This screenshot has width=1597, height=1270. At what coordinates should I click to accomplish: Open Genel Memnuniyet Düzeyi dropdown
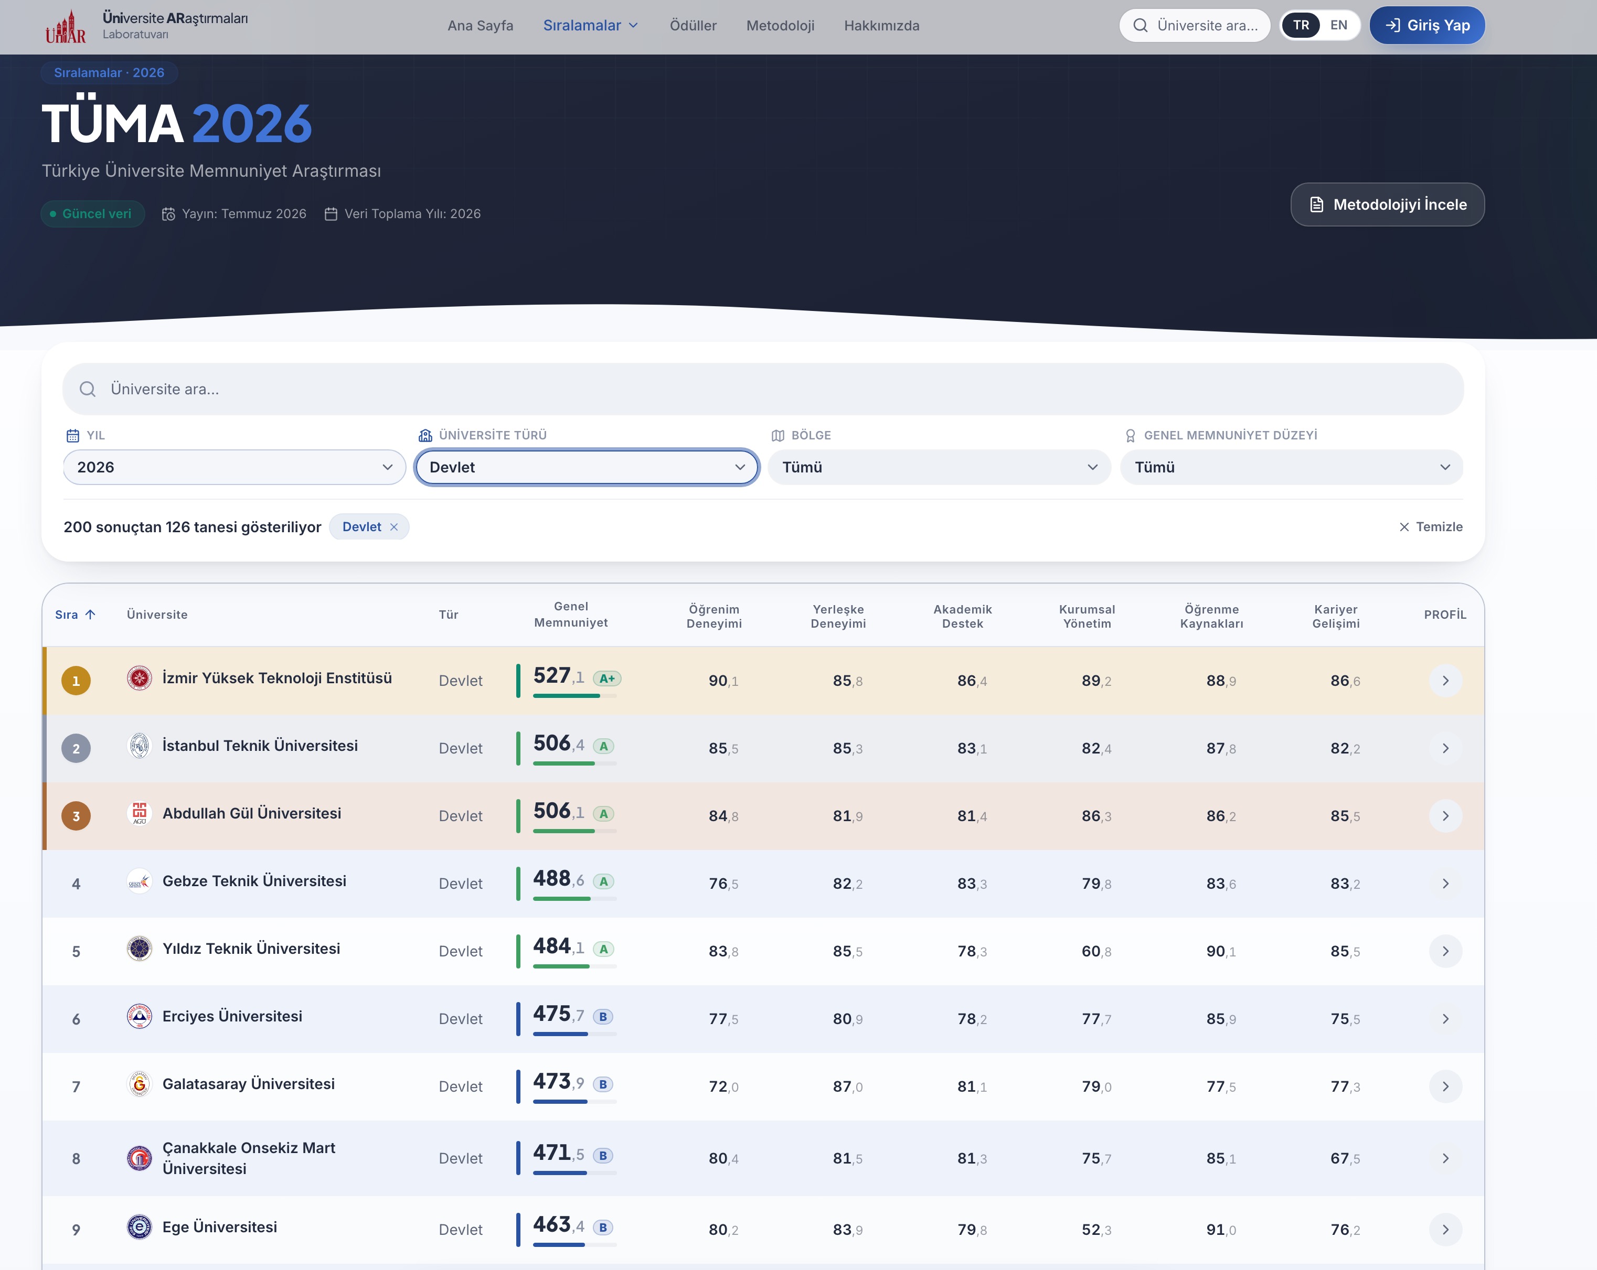pyautogui.click(x=1292, y=467)
